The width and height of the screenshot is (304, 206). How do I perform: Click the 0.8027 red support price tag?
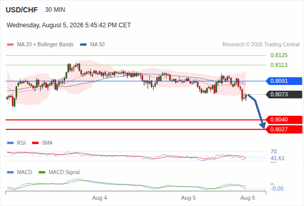pos(284,129)
